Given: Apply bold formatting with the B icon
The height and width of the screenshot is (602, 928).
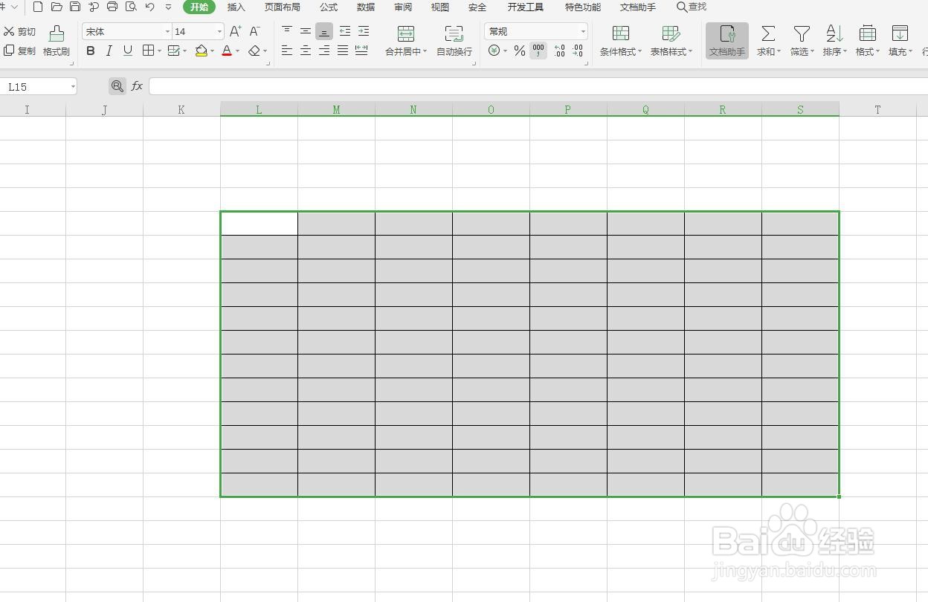Looking at the screenshot, I should 91,51.
